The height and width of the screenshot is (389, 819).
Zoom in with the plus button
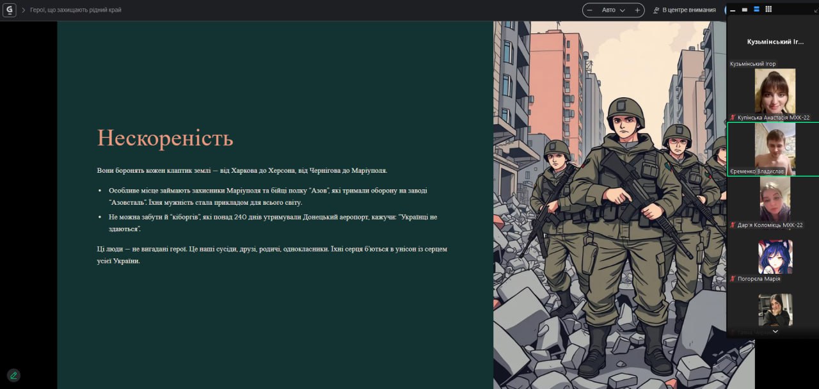click(x=637, y=10)
